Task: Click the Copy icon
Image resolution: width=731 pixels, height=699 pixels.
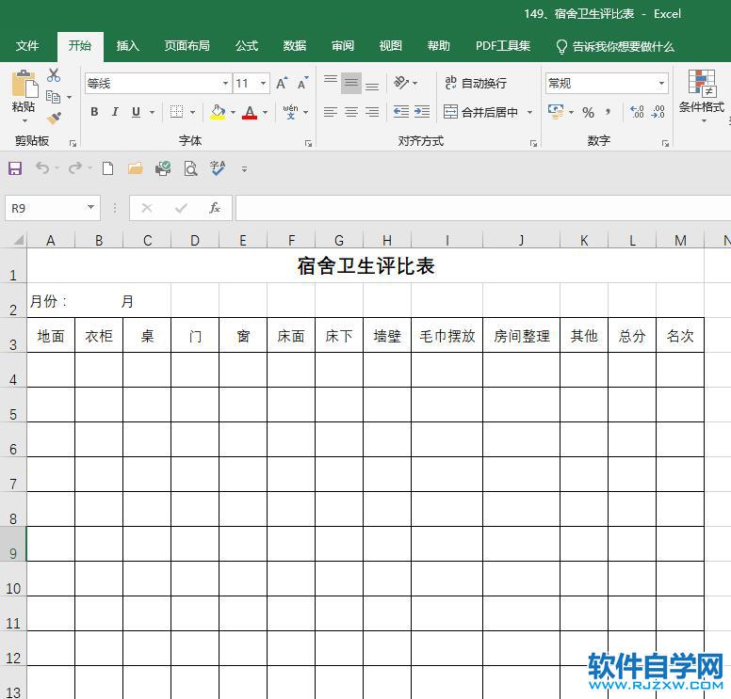Action: tap(53, 97)
